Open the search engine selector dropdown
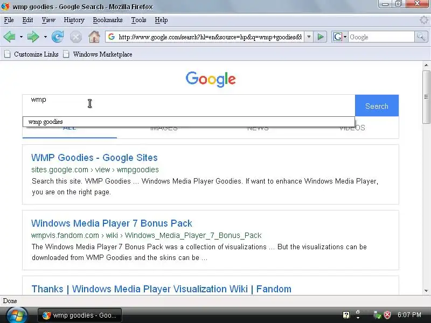Screen dimensions: 431x323 [345, 37]
